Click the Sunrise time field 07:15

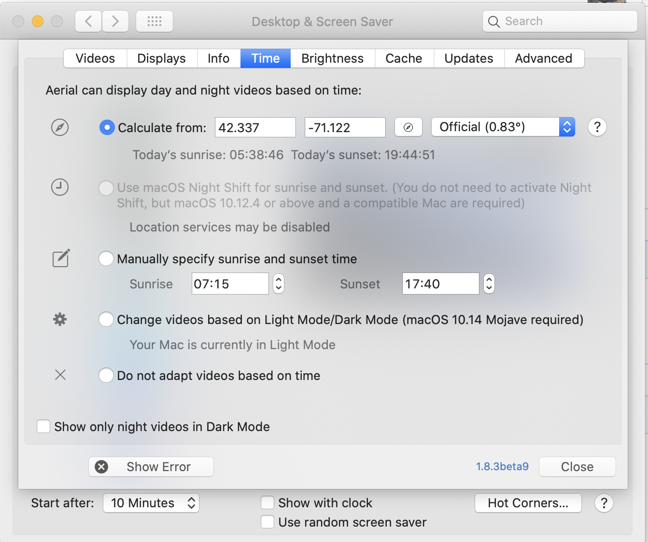(x=230, y=284)
